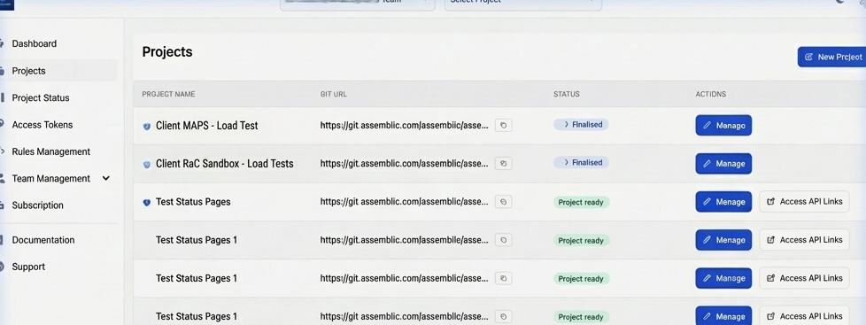866x325 pixels.
Task: Click Git URL text of Client RaC Sandbox row
Action: pos(405,164)
